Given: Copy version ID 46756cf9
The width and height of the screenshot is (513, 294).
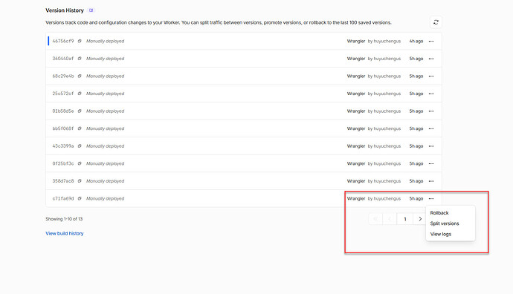Looking at the screenshot, I should (80, 41).
